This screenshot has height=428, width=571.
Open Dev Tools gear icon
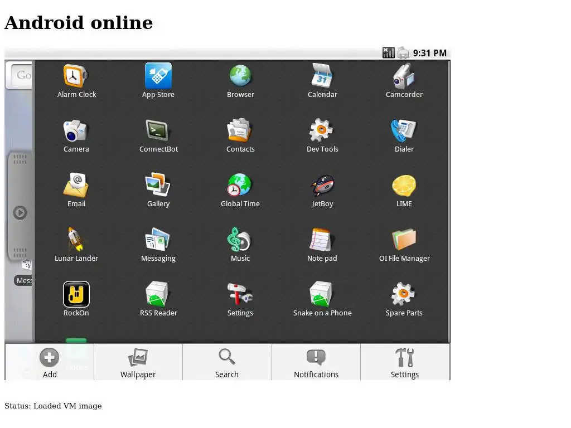322,135
